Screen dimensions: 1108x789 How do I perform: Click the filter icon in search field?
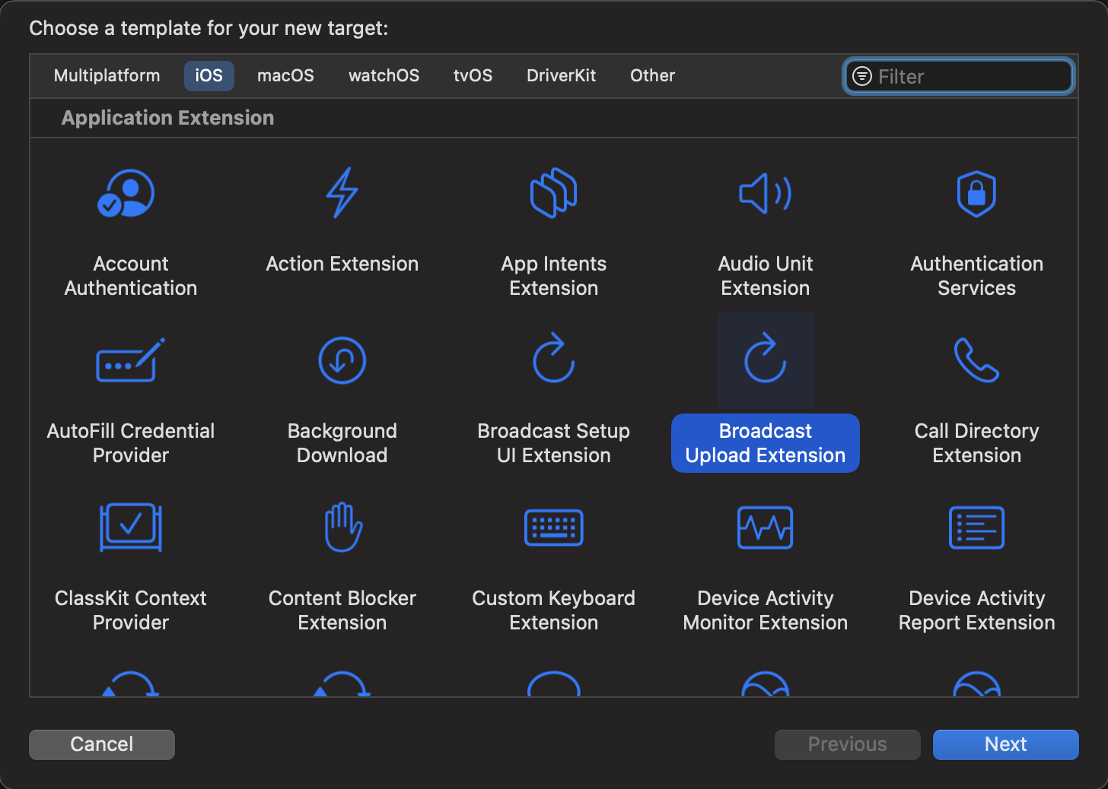point(861,76)
